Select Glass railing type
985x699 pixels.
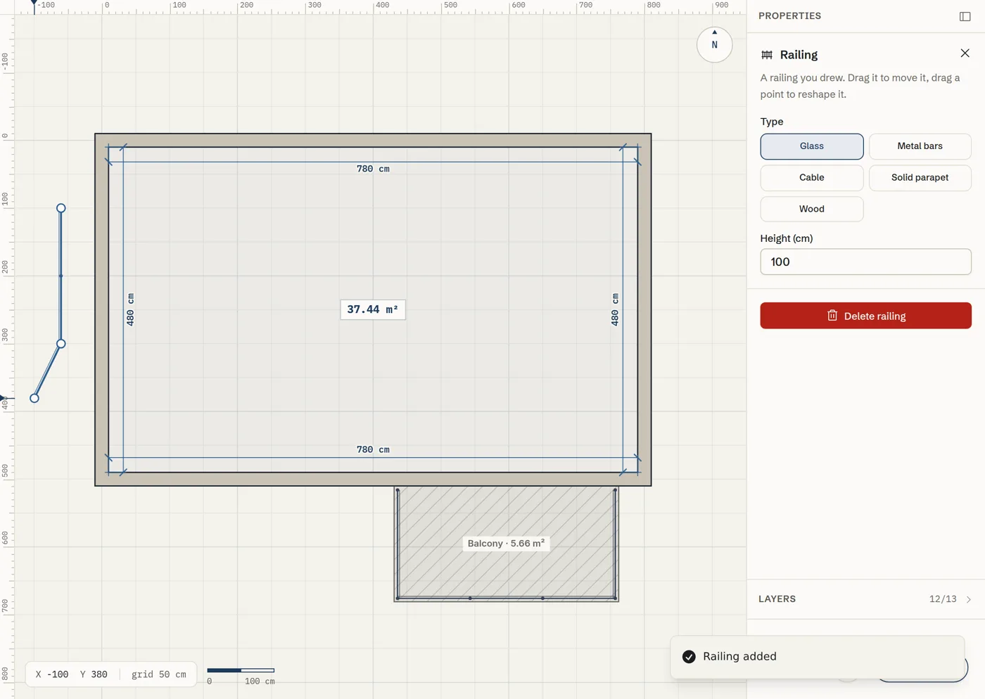[x=811, y=146]
